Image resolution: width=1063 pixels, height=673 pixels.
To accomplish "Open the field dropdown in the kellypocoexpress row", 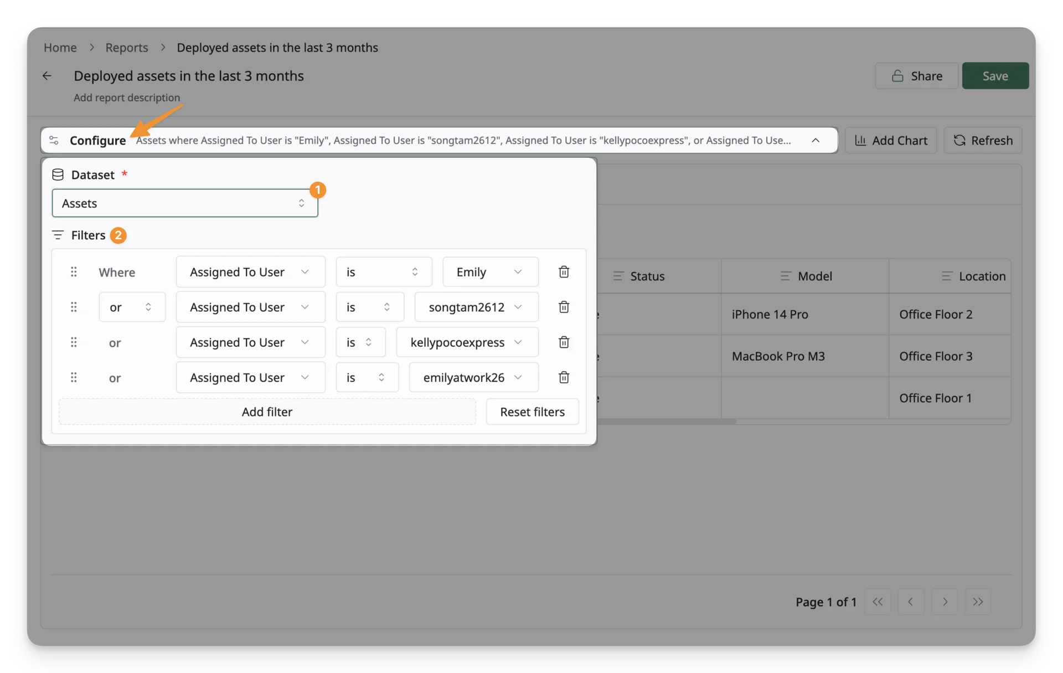I will 250,342.
